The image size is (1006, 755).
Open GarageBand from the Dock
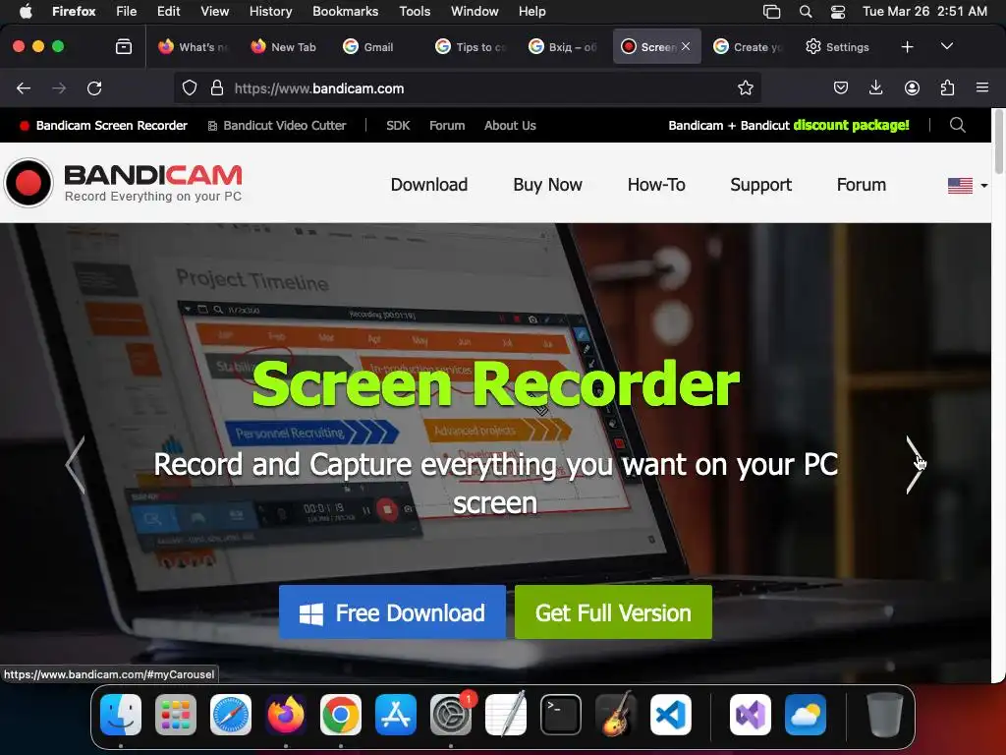click(616, 715)
